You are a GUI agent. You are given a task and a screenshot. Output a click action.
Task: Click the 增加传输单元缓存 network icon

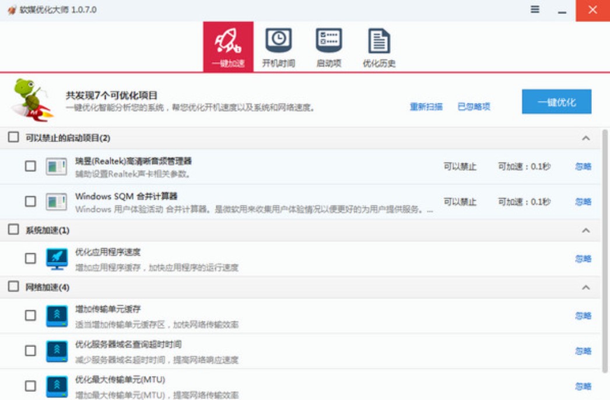click(57, 316)
